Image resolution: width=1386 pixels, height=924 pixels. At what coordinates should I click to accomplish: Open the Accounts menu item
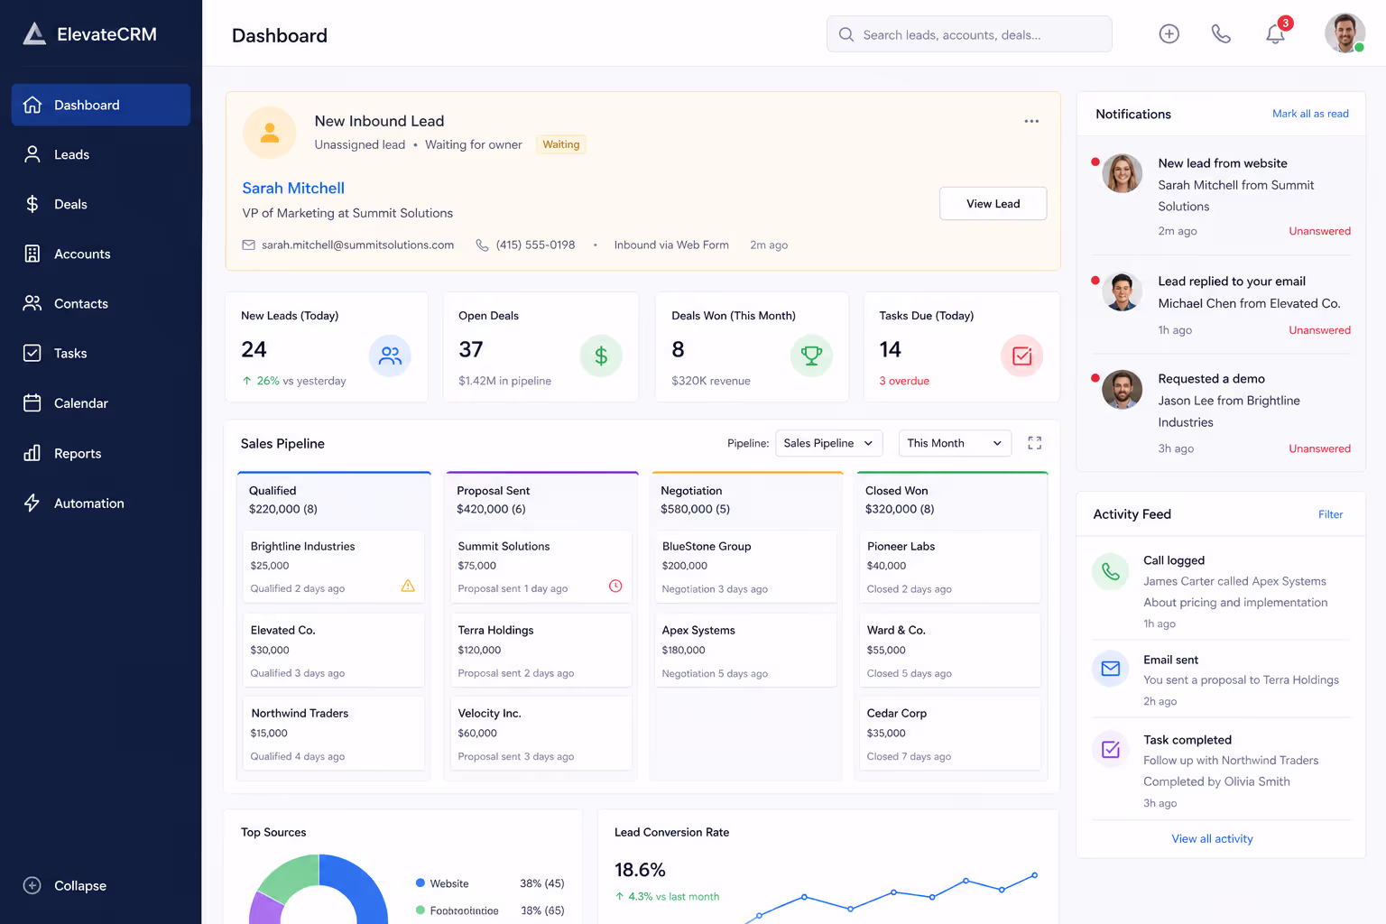[x=101, y=254]
